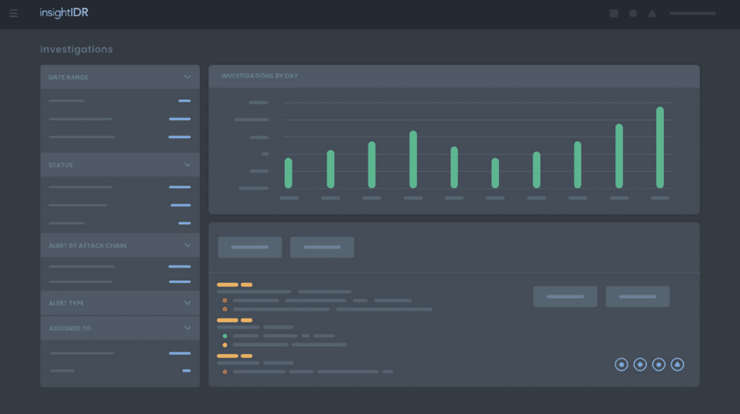Click the round icon with triangle center
The width and height of the screenshot is (740, 414).
pos(677,365)
